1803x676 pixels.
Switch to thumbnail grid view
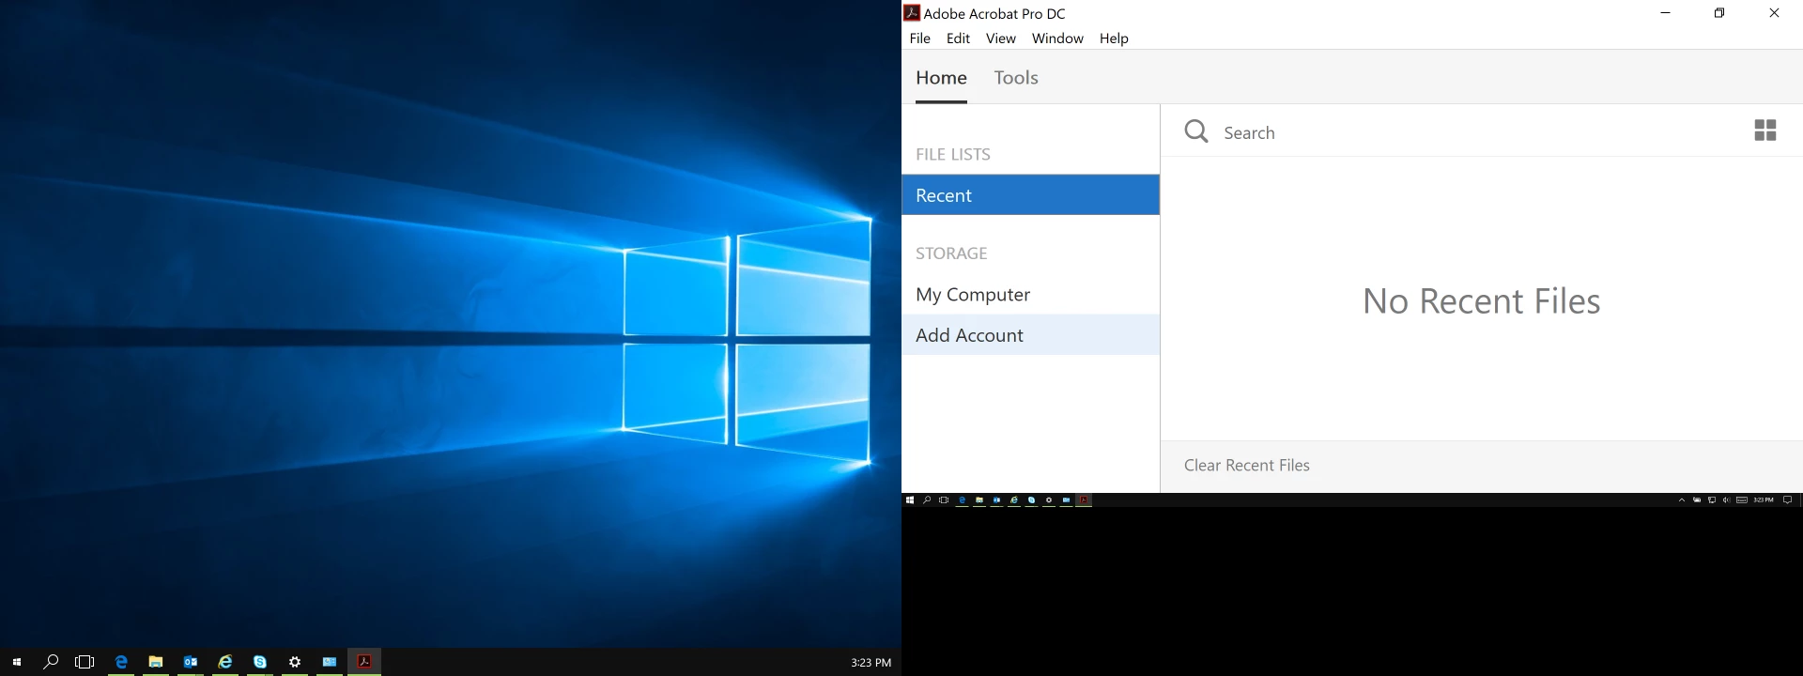[x=1764, y=130]
